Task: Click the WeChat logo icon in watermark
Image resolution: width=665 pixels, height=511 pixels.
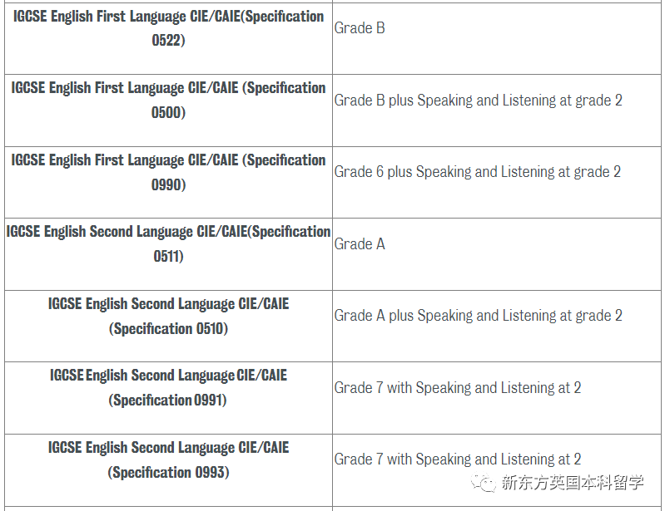Action: (x=483, y=482)
